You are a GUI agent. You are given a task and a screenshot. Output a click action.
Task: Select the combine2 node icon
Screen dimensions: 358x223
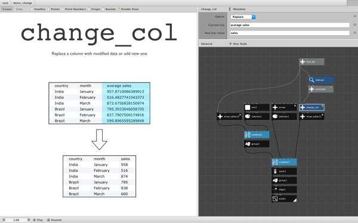click(248, 135)
